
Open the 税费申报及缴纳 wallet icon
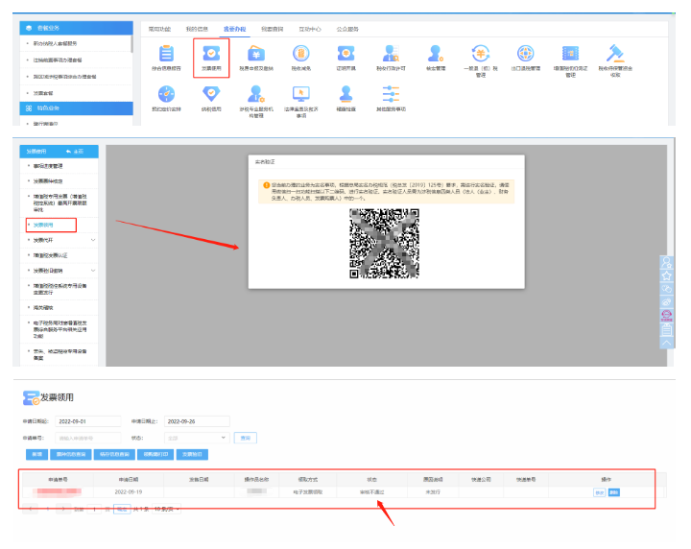[256, 54]
